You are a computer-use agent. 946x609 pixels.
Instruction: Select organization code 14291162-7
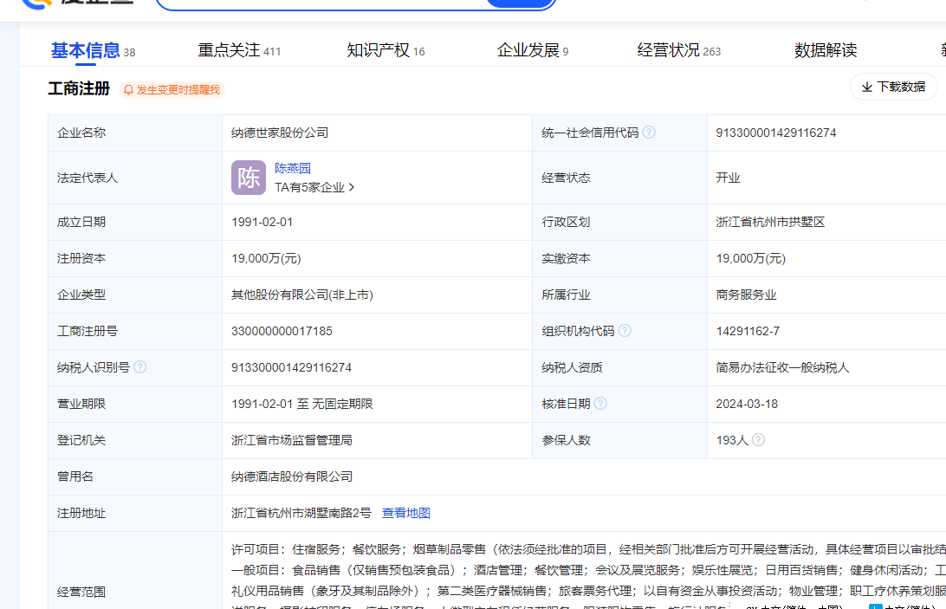(x=748, y=332)
